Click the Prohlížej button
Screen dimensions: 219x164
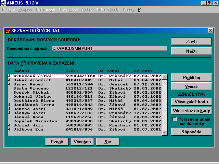pos(191,77)
